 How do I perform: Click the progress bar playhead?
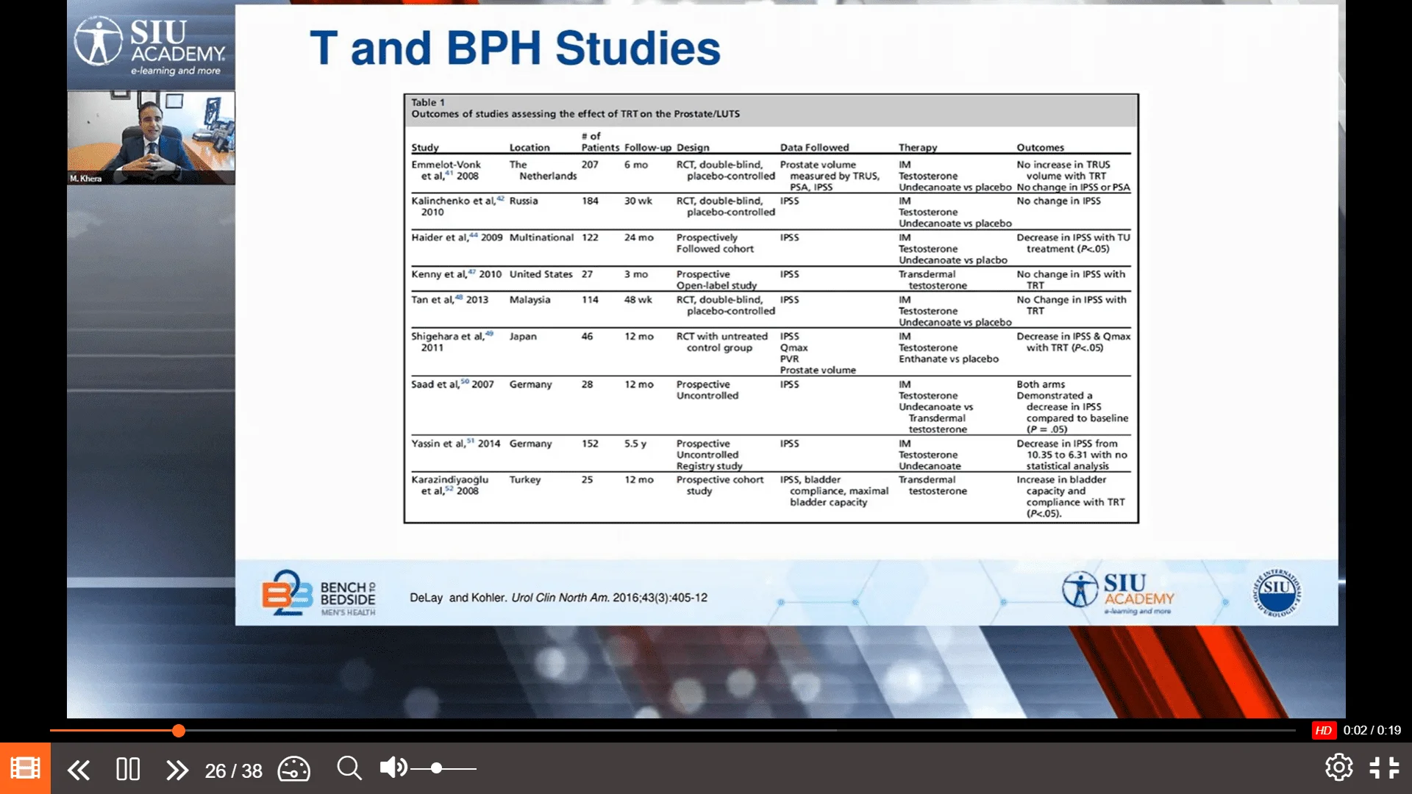tap(179, 730)
